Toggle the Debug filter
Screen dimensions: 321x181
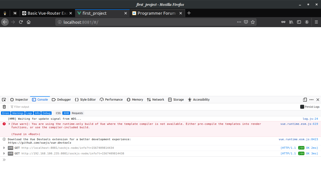[46, 113]
